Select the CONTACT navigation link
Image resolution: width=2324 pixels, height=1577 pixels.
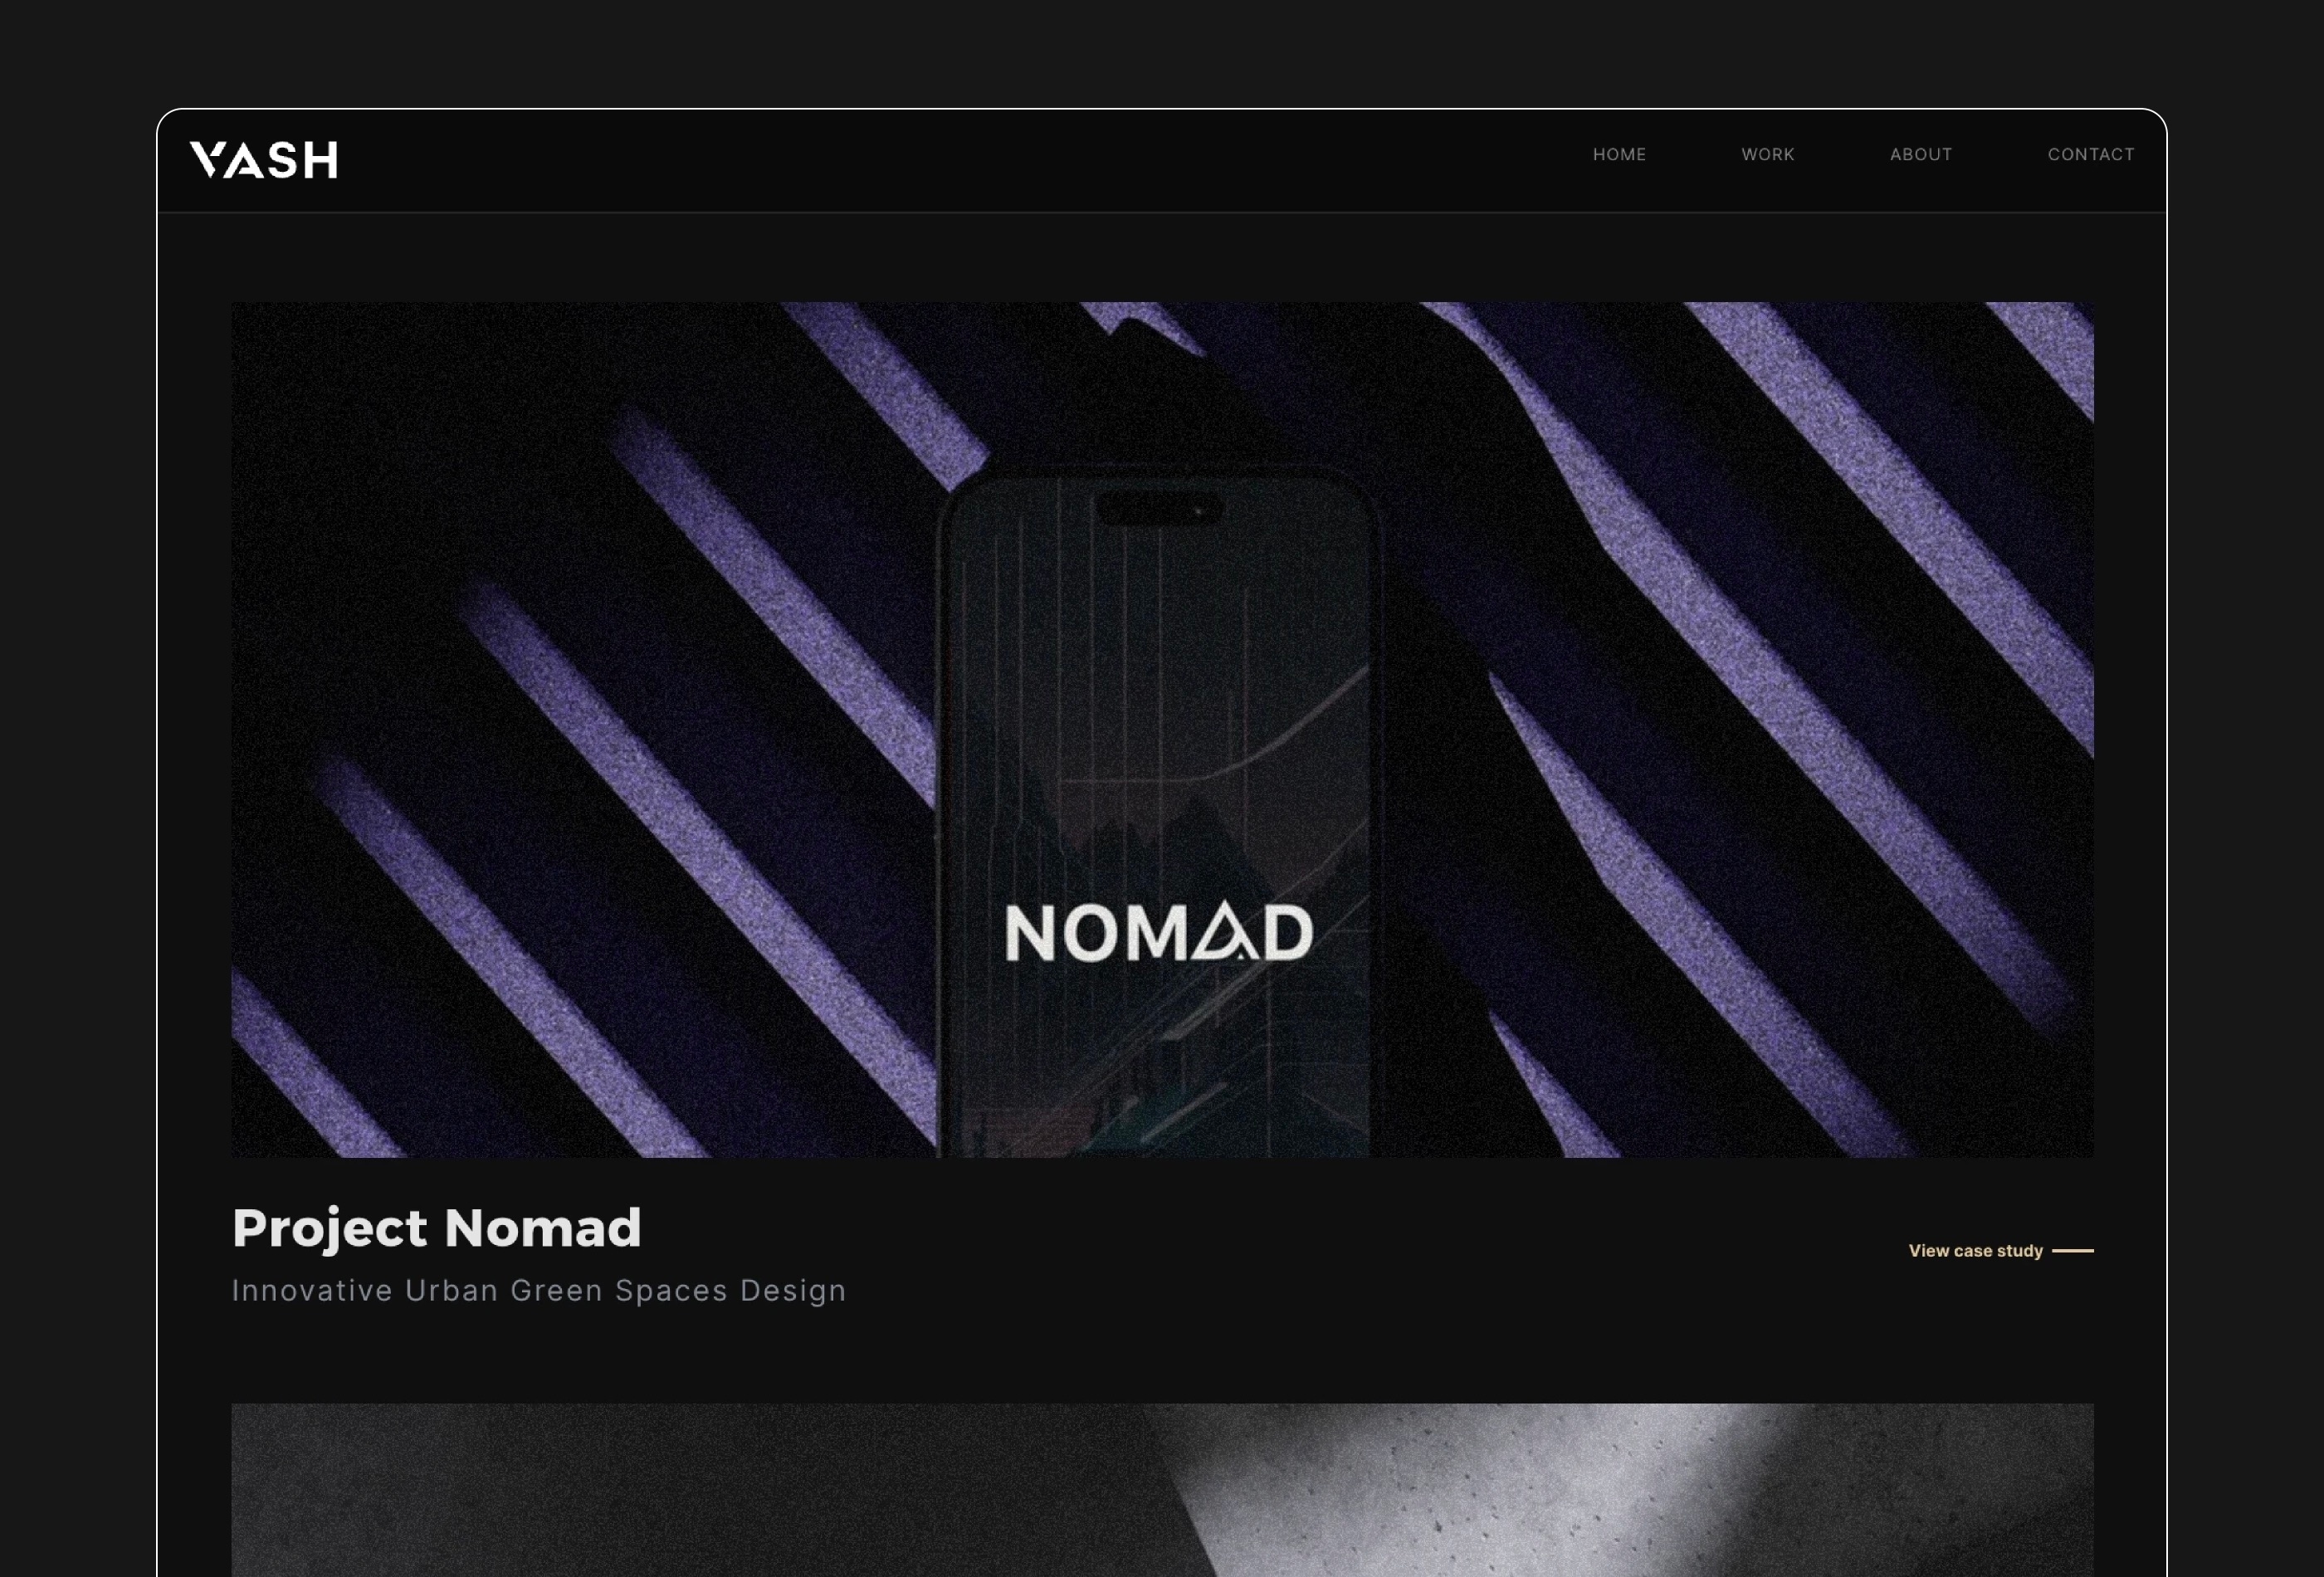2090,155
